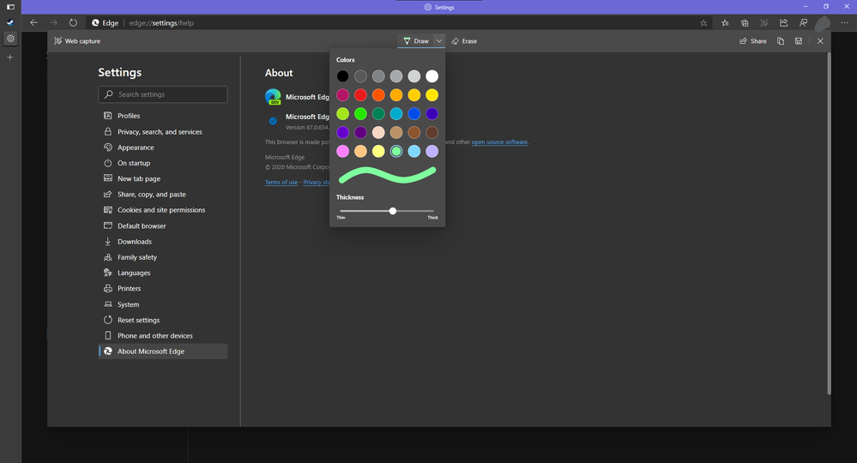Image resolution: width=857 pixels, height=463 pixels.
Task: Open System settings
Action: click(163, 304)
